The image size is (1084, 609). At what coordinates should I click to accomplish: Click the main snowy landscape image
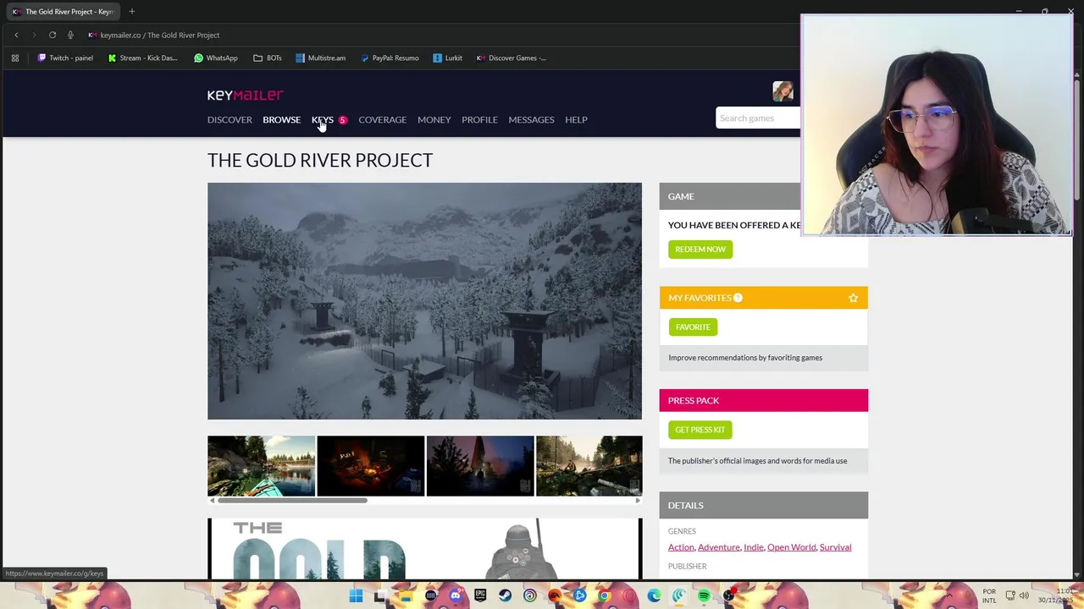424,301
